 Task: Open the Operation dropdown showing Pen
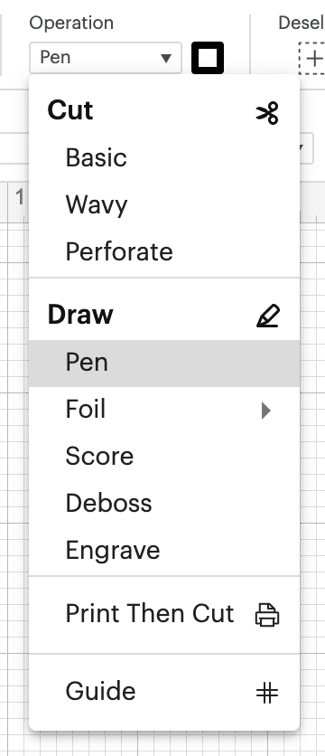tap(106, 58)
